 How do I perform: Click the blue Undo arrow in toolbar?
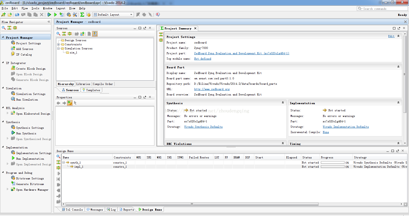point(17,15)
